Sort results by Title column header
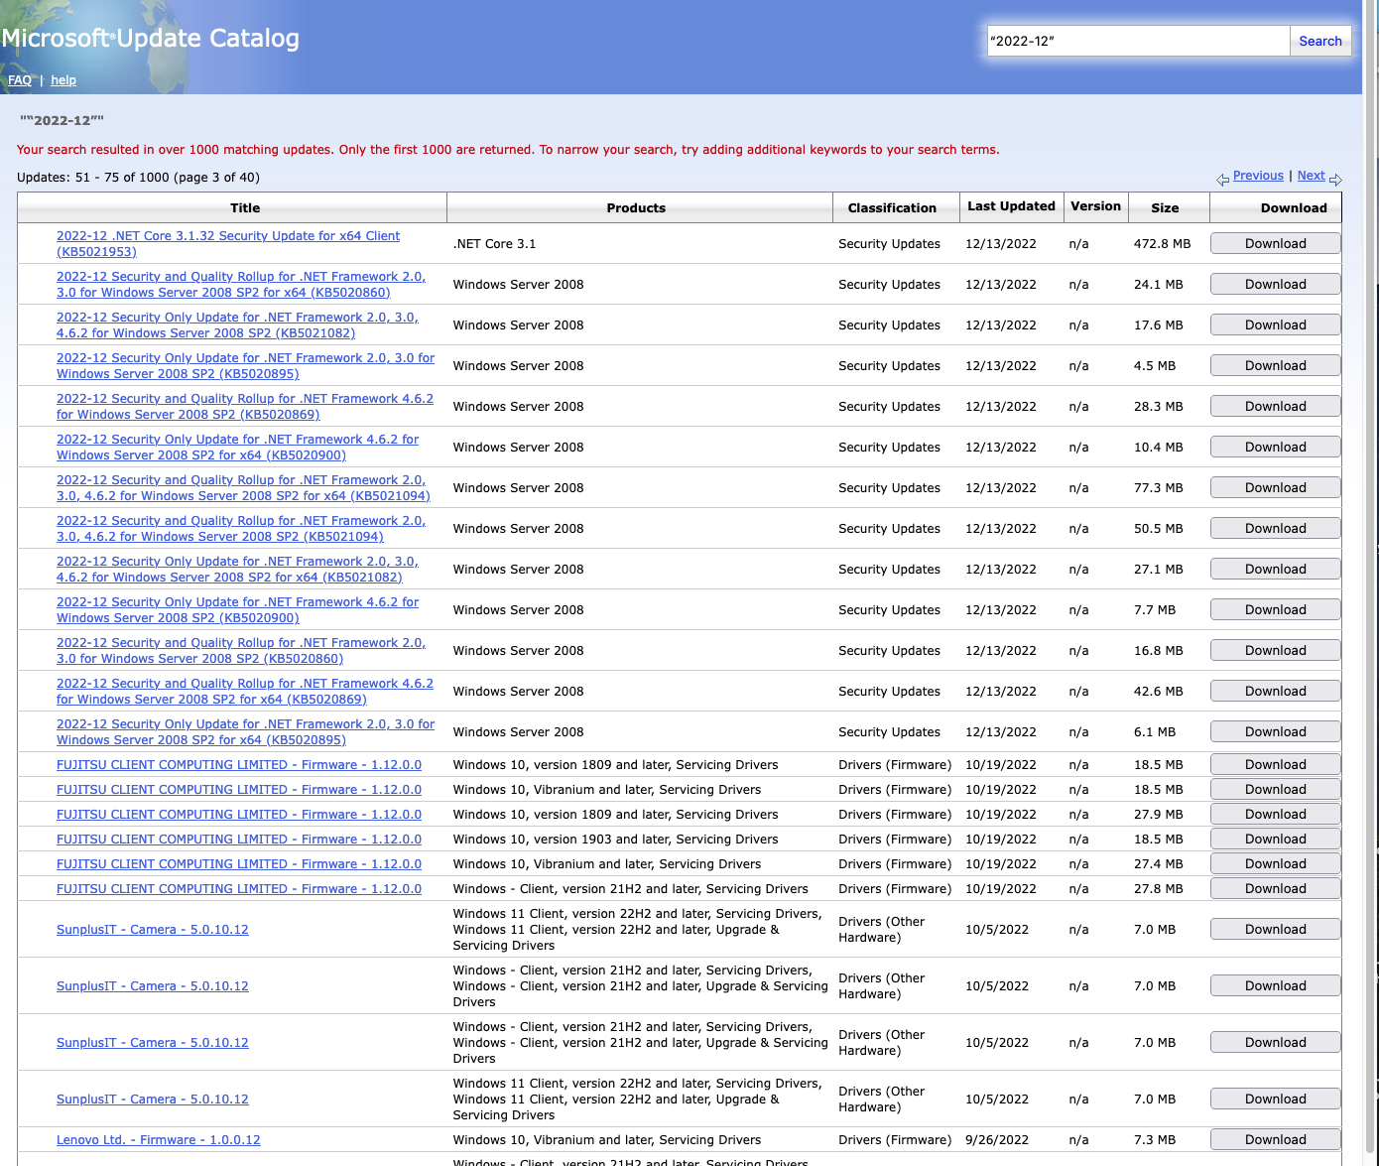The image size is (1379, 1166). point(245,208)
